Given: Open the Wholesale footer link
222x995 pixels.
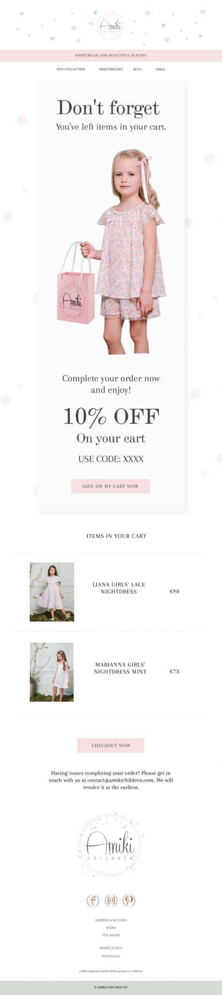Looking at the screenshot, I should (111, 956).
